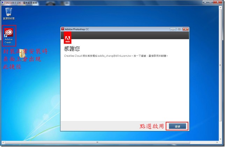Screen dimensions: 225x147
Task: Minimize the remote desktop window
Action: coord(205,2)
